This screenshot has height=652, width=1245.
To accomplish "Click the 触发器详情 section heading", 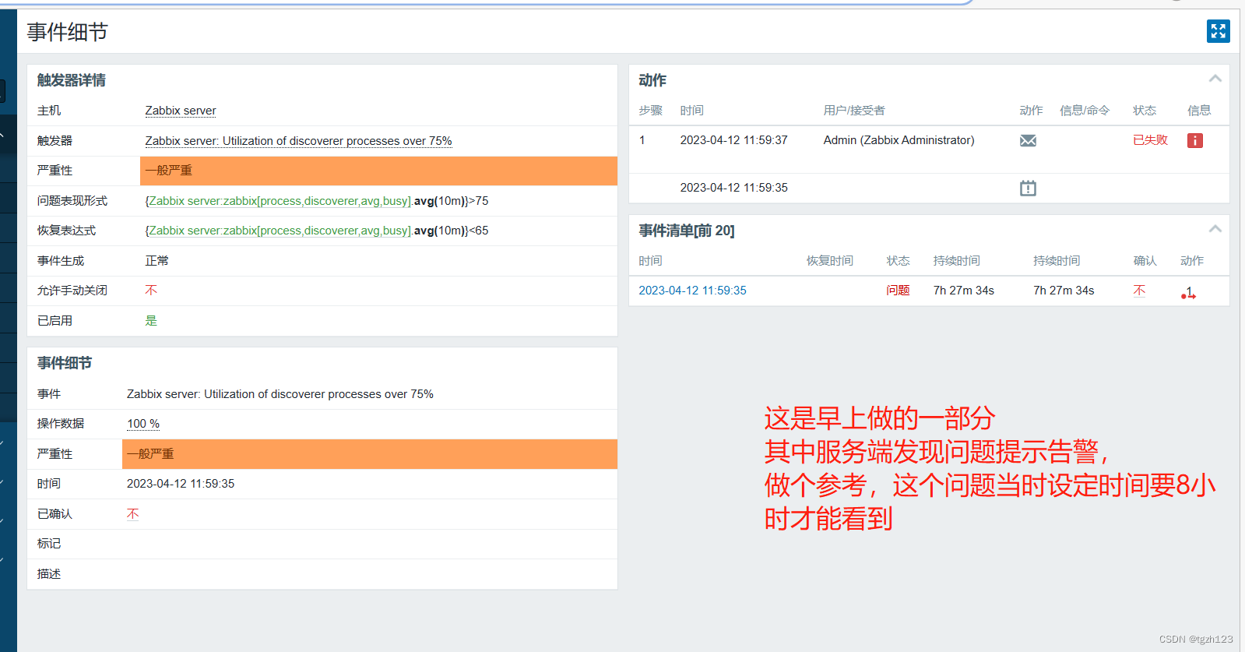I will tap(71, 80).
